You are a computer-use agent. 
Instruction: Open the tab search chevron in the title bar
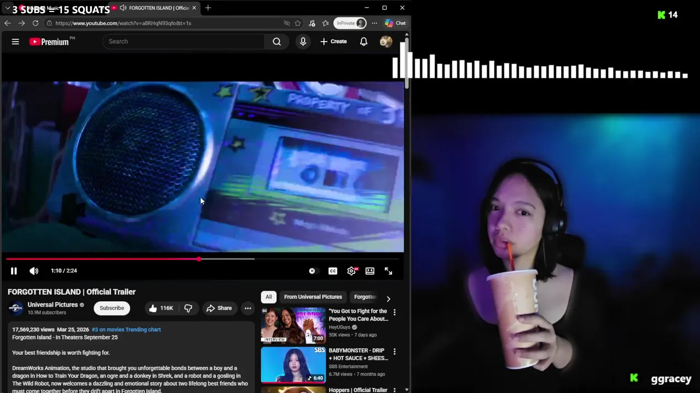pyautogui.click(x=7, y=8)
